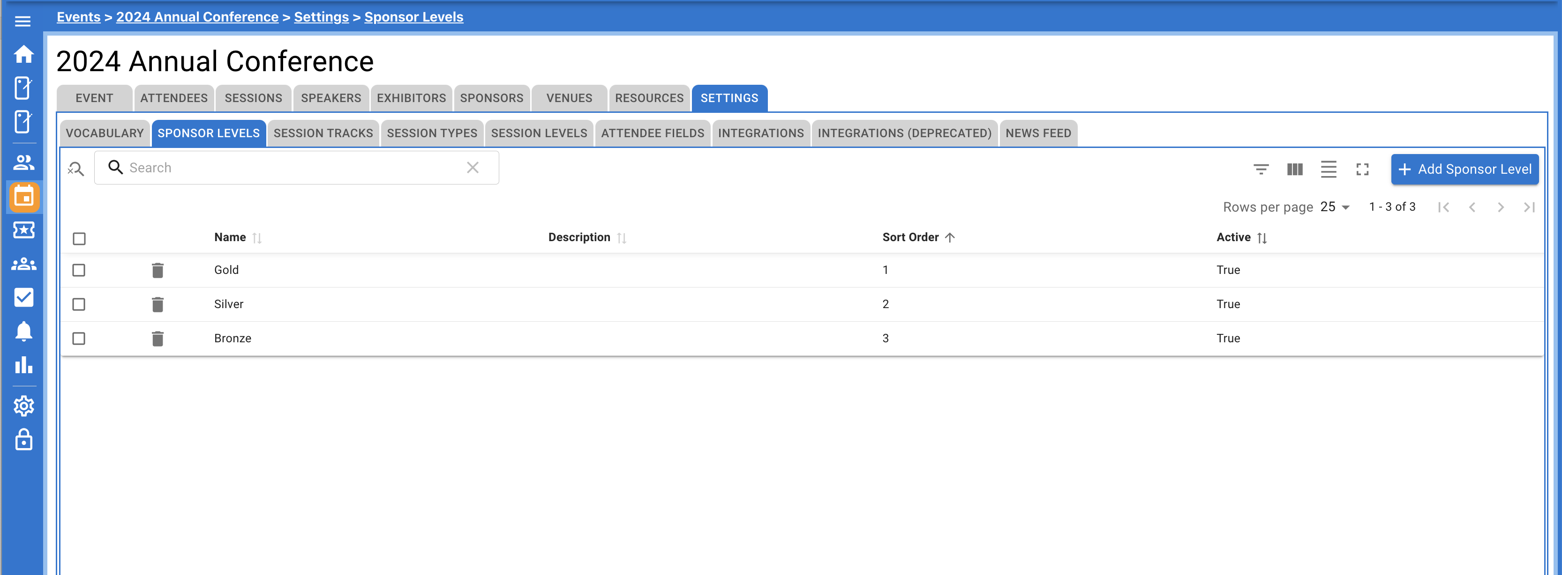Click the notifications bell icon
Viewport: 1562px width, 575px height.
pos(23,332)
